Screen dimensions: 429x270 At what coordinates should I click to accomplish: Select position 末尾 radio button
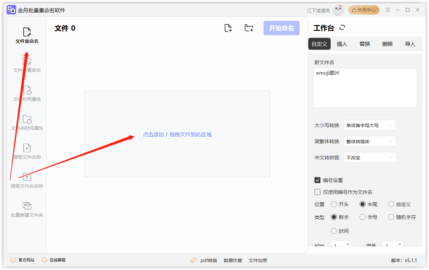point(363,204)
